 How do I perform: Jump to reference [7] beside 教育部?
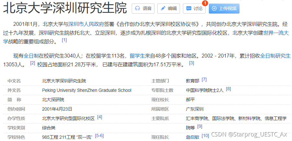click(204, 80)
